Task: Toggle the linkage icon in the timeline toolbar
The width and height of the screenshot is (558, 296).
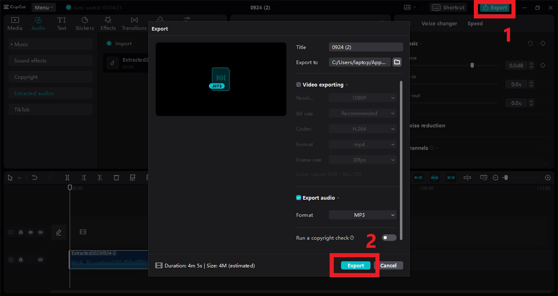Action: coord(451,178)
